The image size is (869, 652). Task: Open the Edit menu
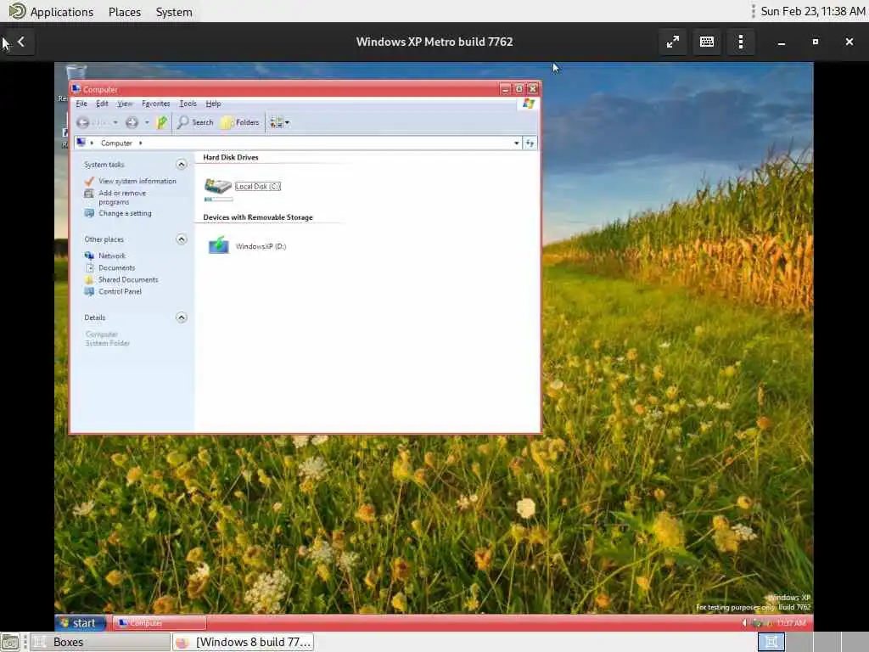pyautogui.click(x=102, y=104)
